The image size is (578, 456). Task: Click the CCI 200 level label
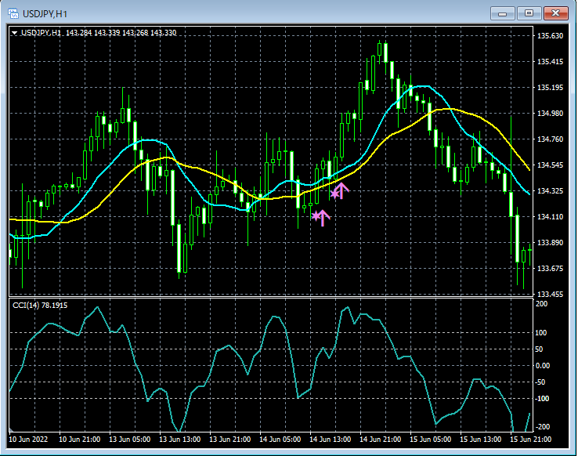[x=541, y=304]
